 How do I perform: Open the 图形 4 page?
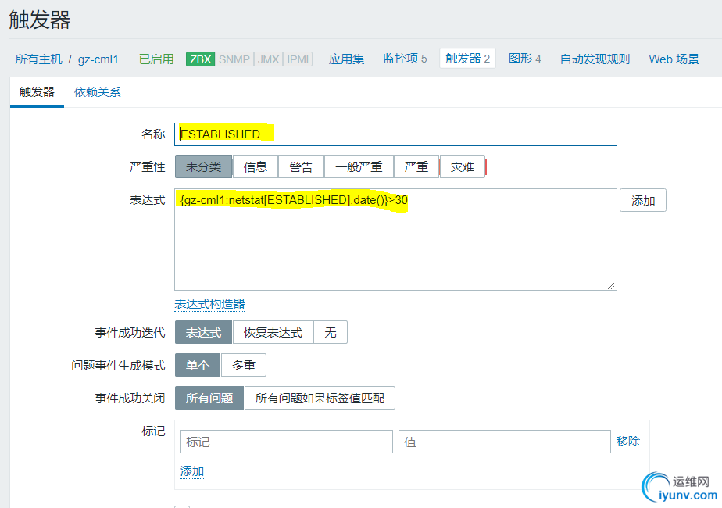pyautogui.click(x=524, y=59)
